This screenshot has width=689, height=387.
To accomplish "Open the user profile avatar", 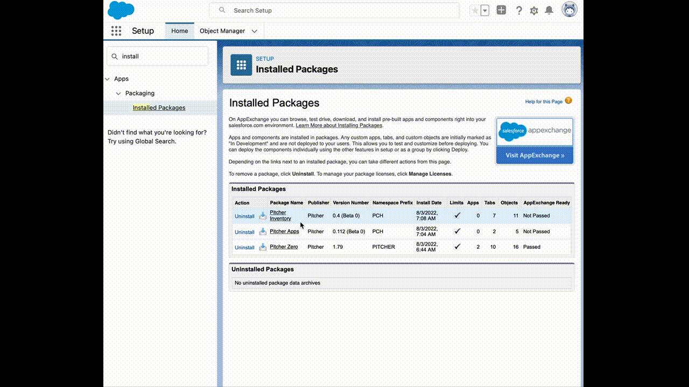I will coord(569,10).
